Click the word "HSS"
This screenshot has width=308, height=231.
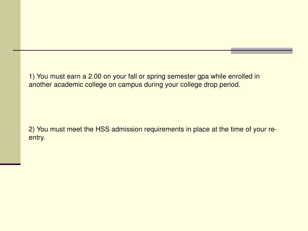point(102,129)
